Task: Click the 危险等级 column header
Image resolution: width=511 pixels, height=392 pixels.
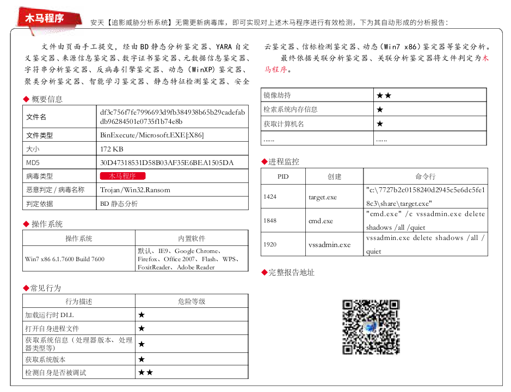Action: pyautogui.click(x=192, y=301)
